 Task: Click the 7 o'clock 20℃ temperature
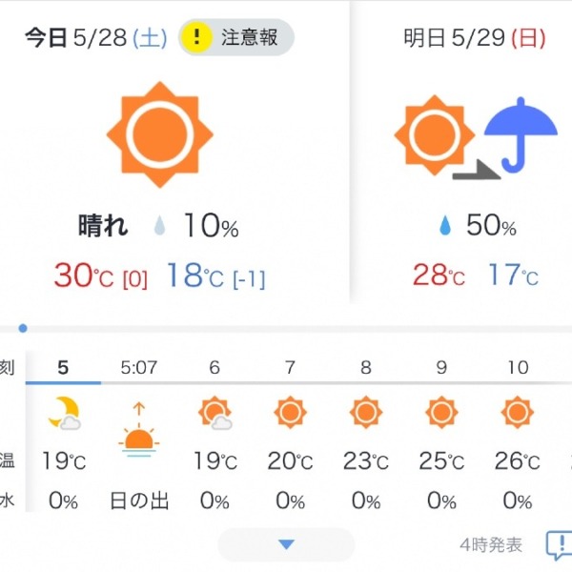click(291, 461)
